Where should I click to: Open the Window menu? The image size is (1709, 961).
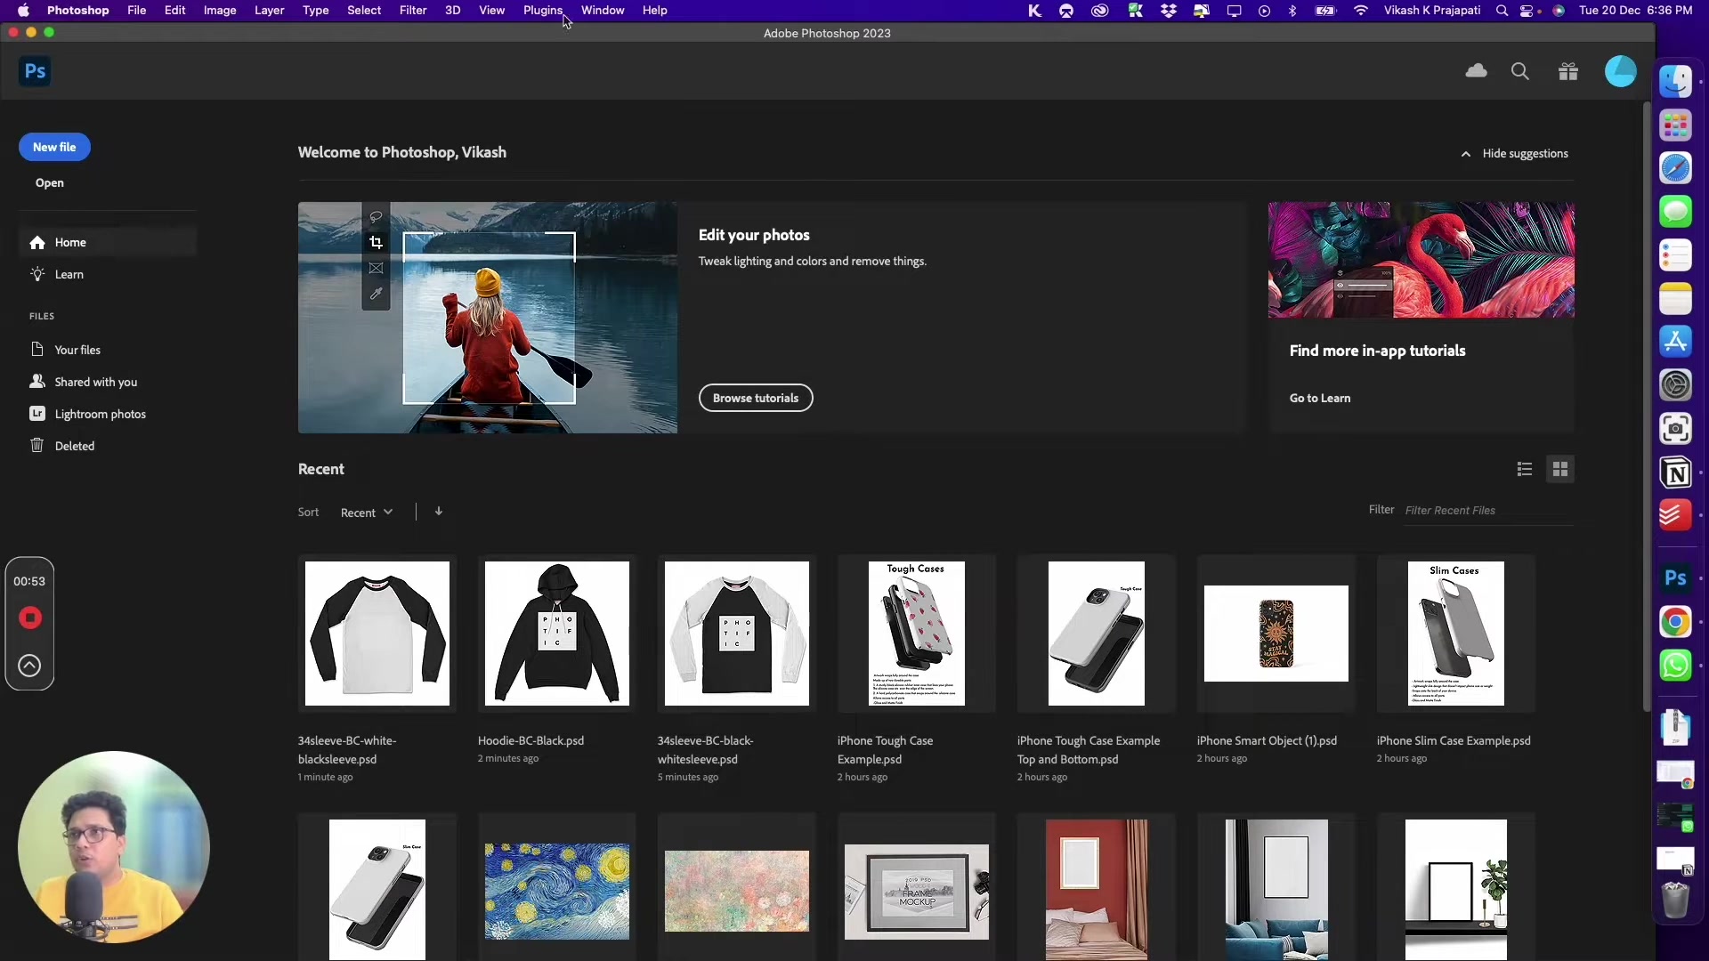(603, 10)
